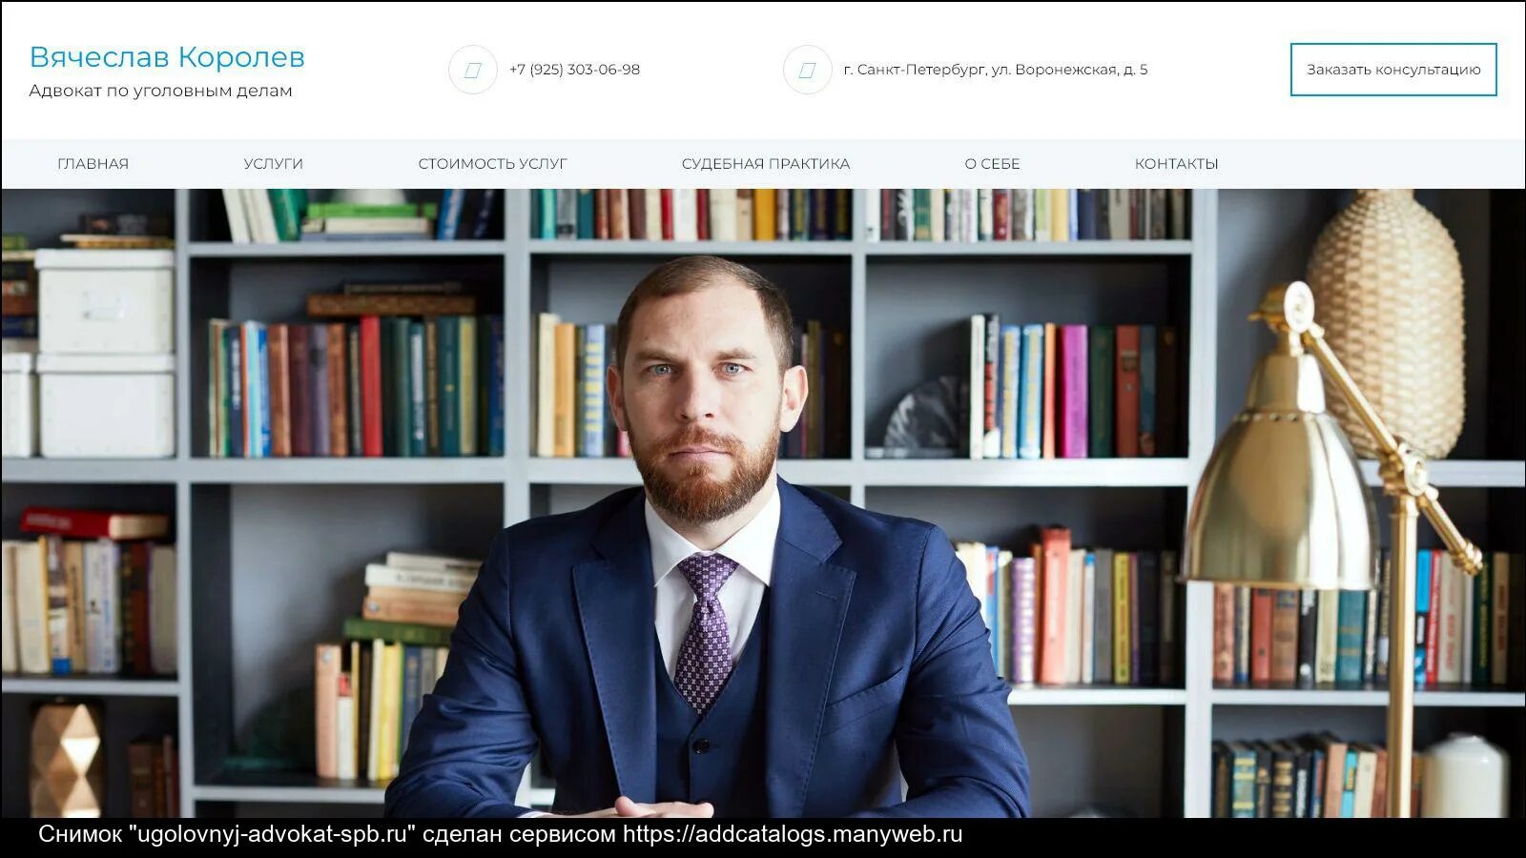Go to the Контакты page
The image size is (1526, 858).
[x=1176, y=164]
